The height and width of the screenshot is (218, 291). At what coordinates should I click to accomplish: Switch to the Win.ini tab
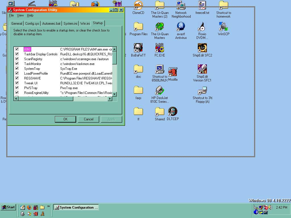[x=85, y=23]
